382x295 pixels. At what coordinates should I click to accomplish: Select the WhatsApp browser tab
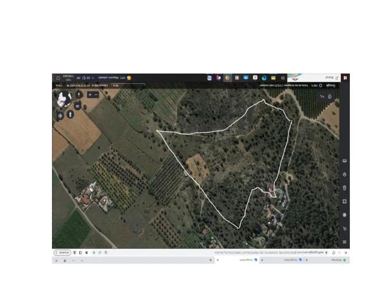click(338, 260)
